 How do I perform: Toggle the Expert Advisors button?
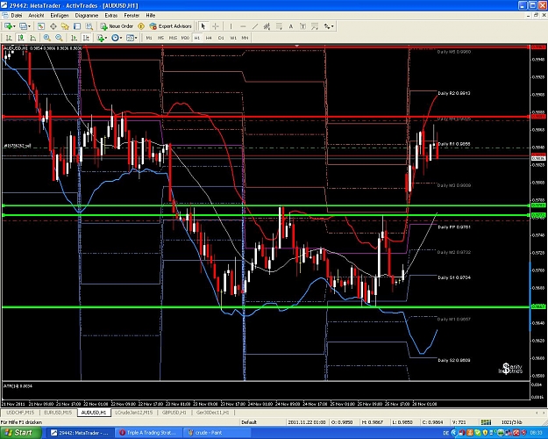[x=171, y=26]
